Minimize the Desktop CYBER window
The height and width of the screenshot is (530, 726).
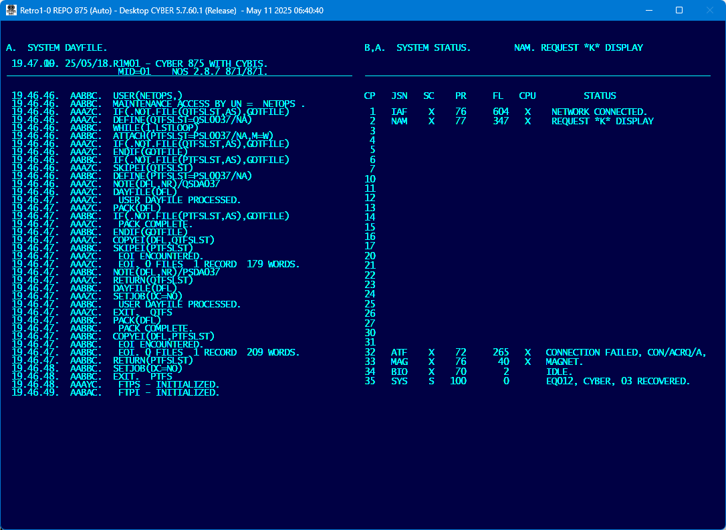click(x=648, y=11)
